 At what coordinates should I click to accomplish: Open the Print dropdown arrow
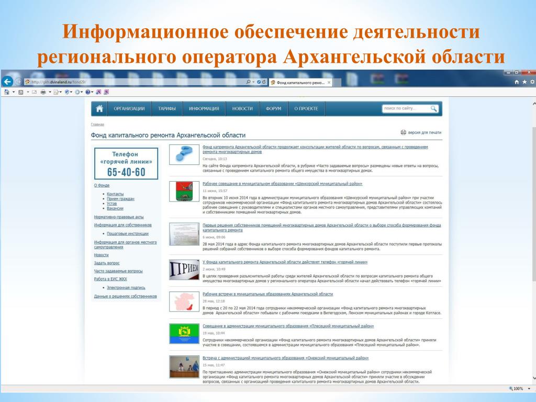tap(50, 92)
